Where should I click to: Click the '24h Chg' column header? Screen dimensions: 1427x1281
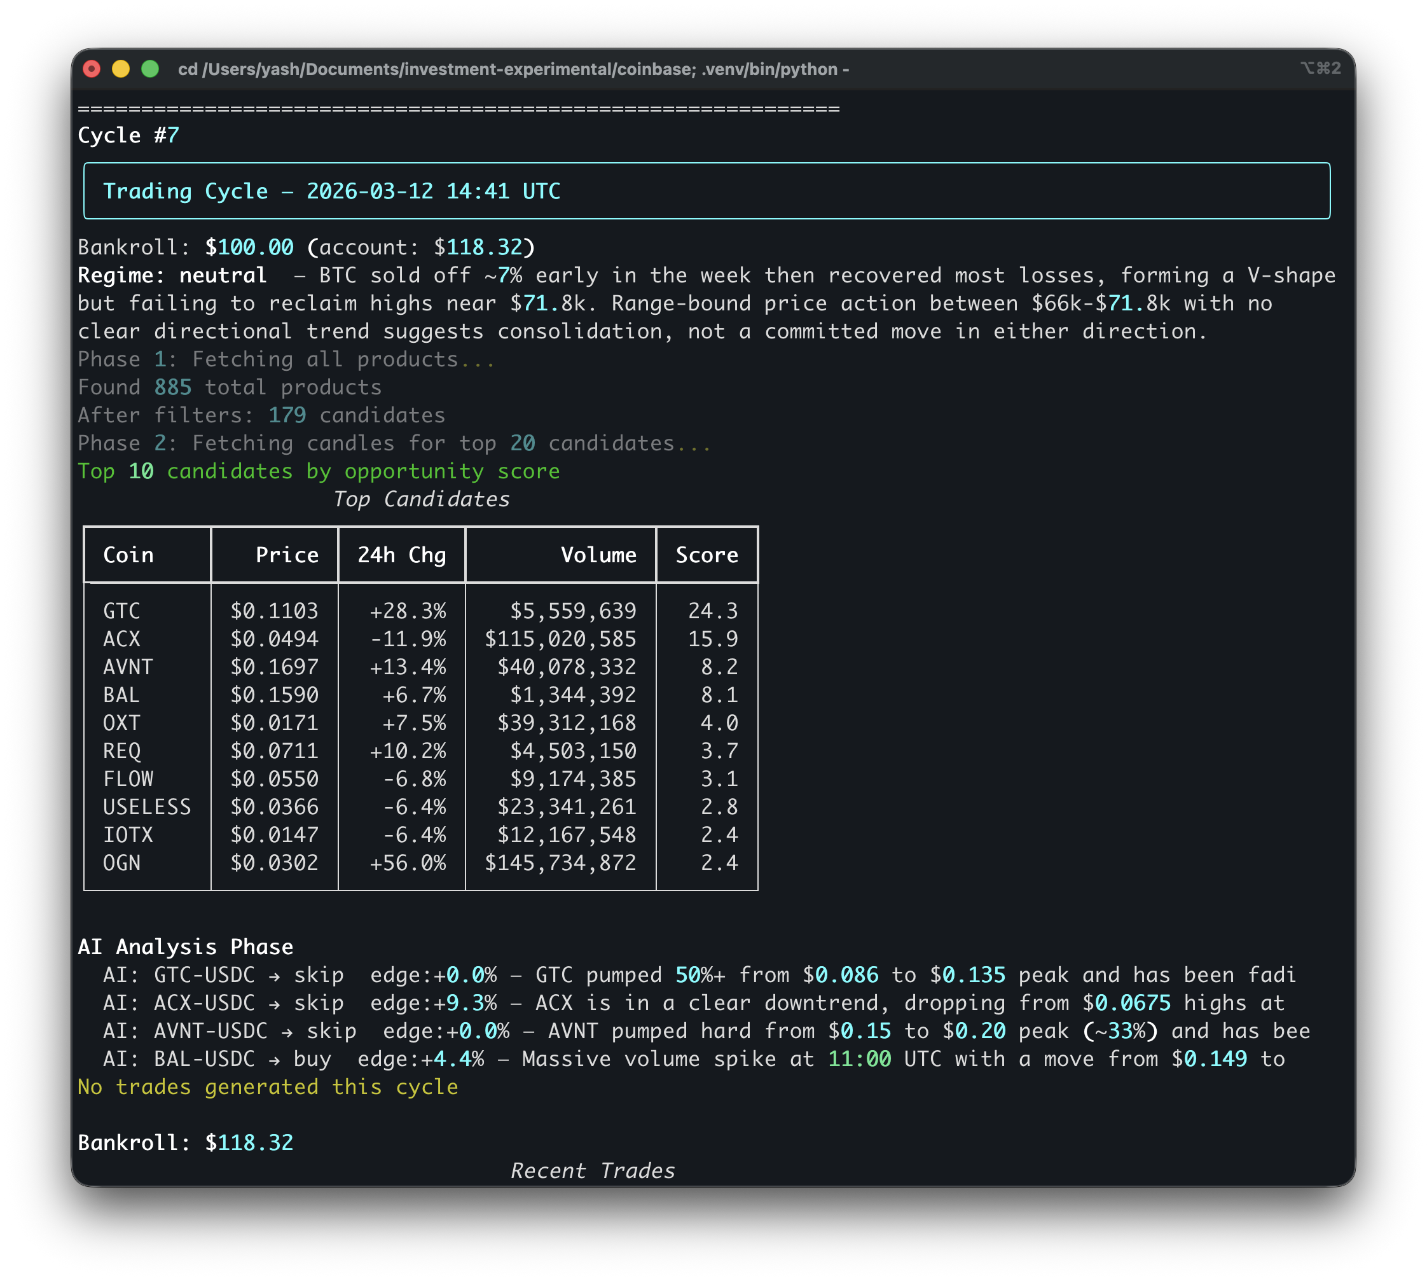(402, 555)
